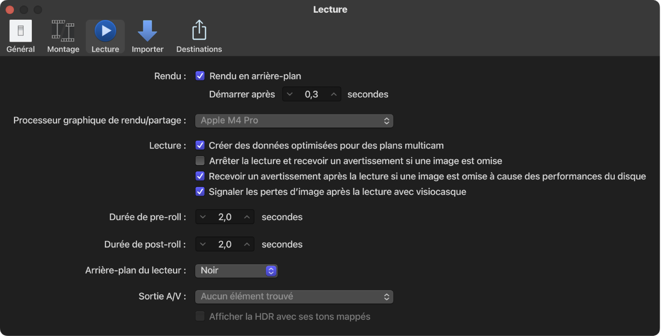Open the Processeur graphique de rendu/partage dropdown
Viewport: 661px width, 336px height.
pyautogui.click(x=294, y=121)
